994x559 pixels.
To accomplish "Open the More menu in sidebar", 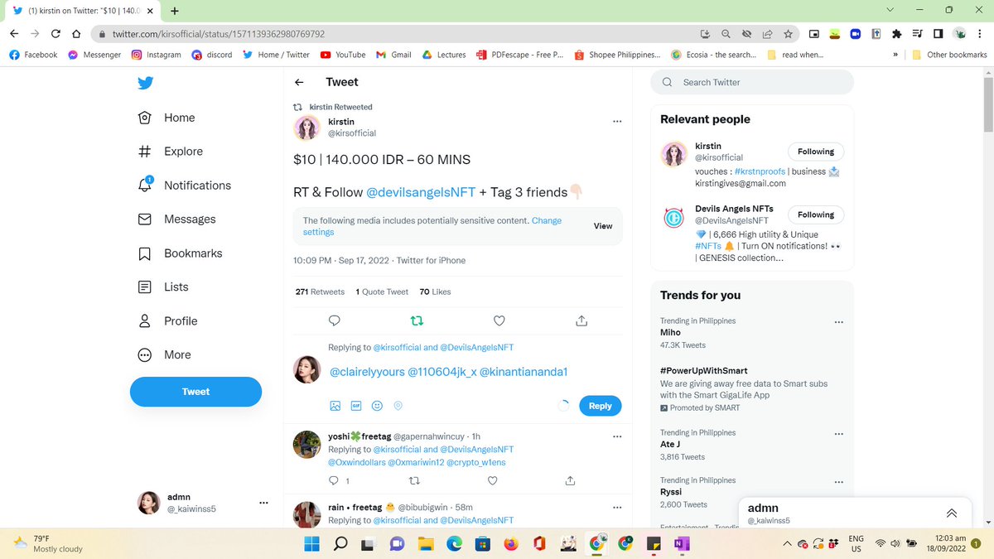I will point(164,354).
